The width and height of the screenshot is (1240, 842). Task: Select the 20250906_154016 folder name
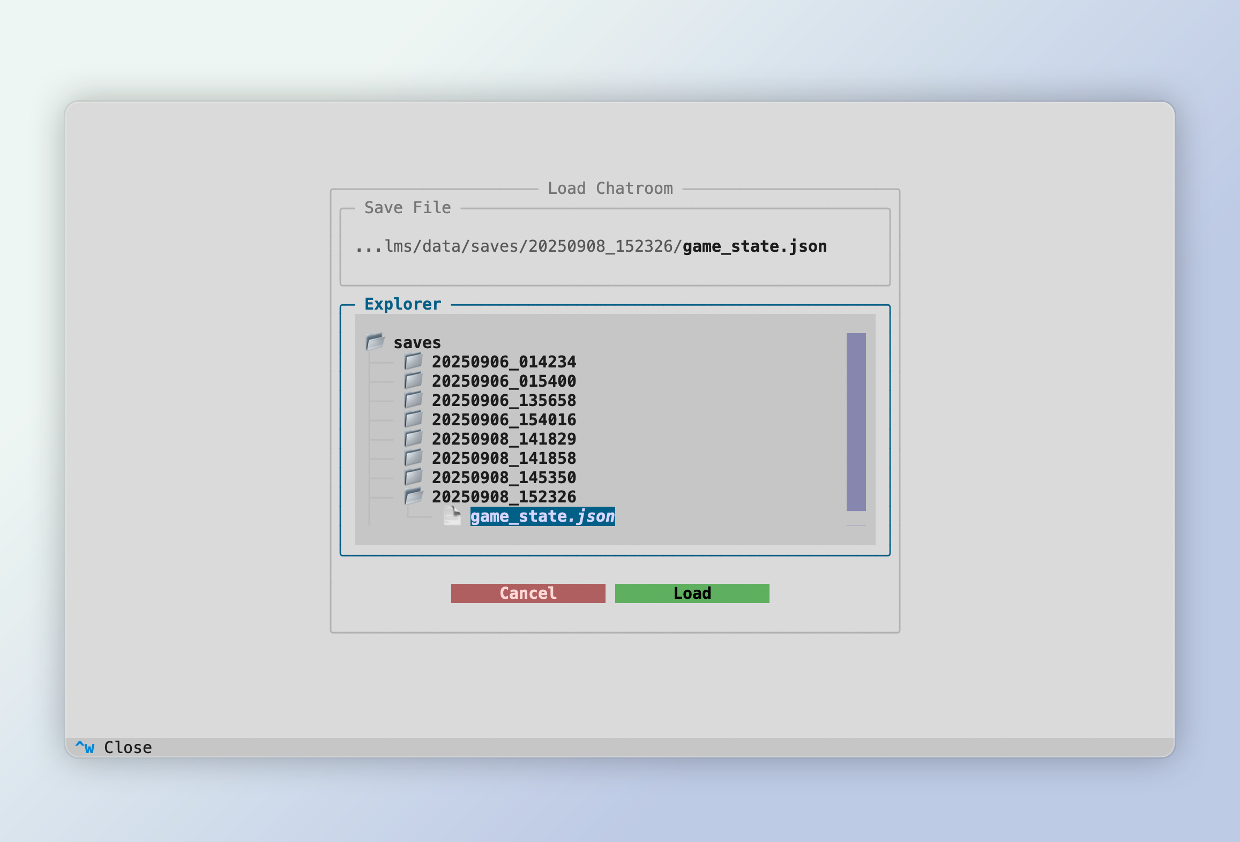pyautogui.click(x=503, y=419)
